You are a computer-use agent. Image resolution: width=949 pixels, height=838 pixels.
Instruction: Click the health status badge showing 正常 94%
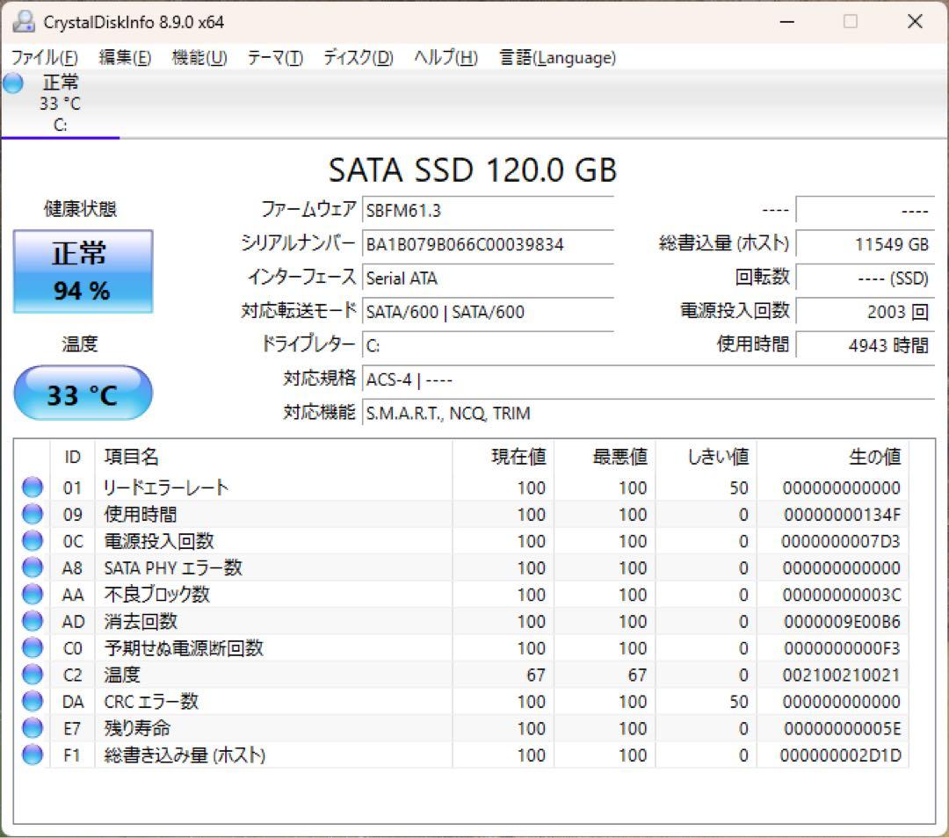[x=82, y=271]
